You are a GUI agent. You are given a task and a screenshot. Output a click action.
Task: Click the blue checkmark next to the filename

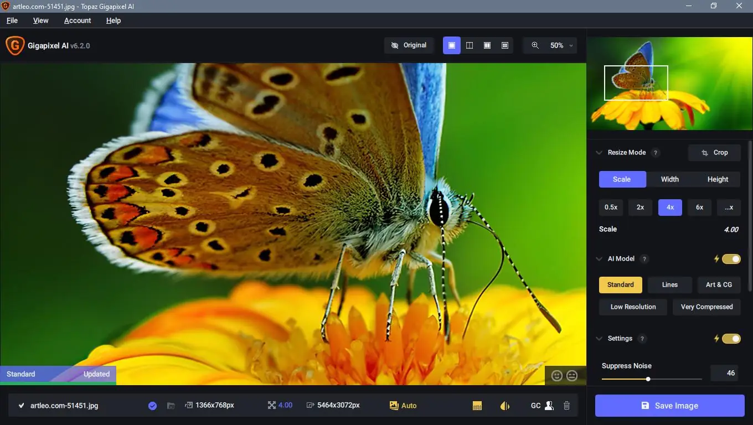coord(152,405)
